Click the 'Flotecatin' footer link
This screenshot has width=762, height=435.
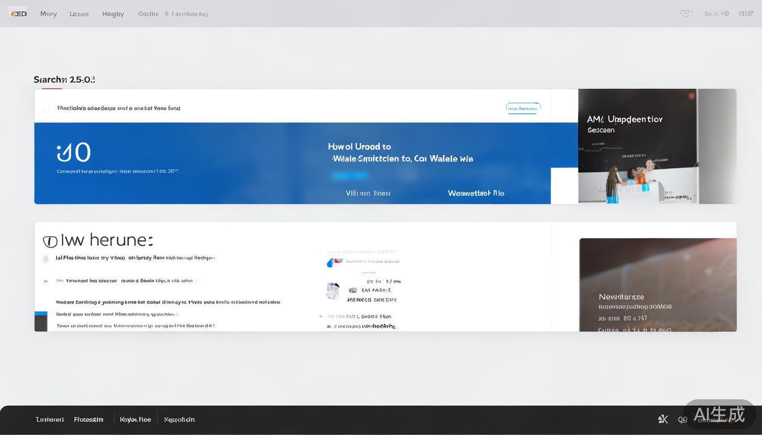88,419
